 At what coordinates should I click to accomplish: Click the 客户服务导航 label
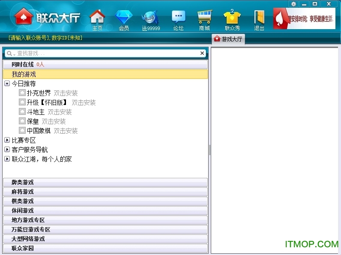coord(30,150)
